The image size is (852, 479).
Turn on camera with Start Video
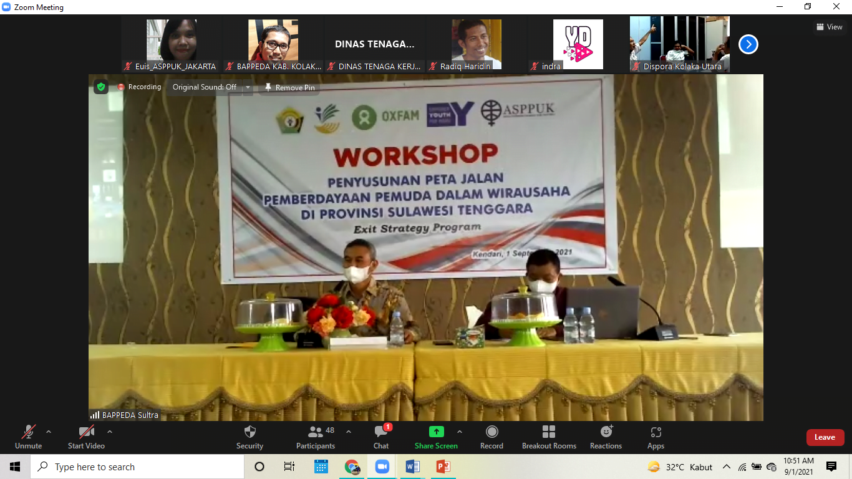click(x=86, y=437)
